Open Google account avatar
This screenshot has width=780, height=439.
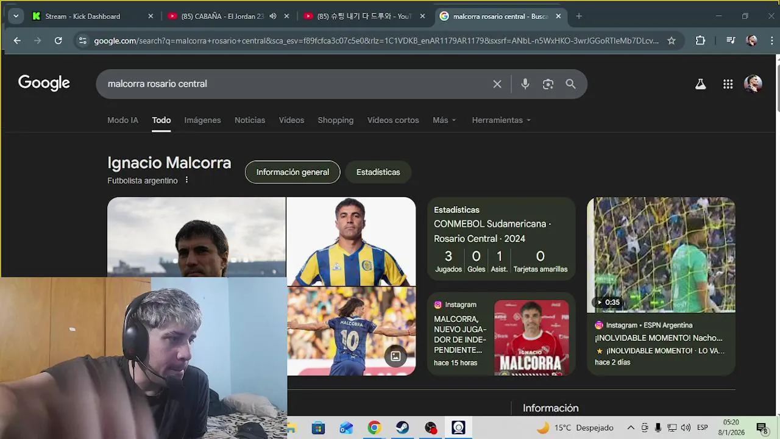click(x=753, y=84)
